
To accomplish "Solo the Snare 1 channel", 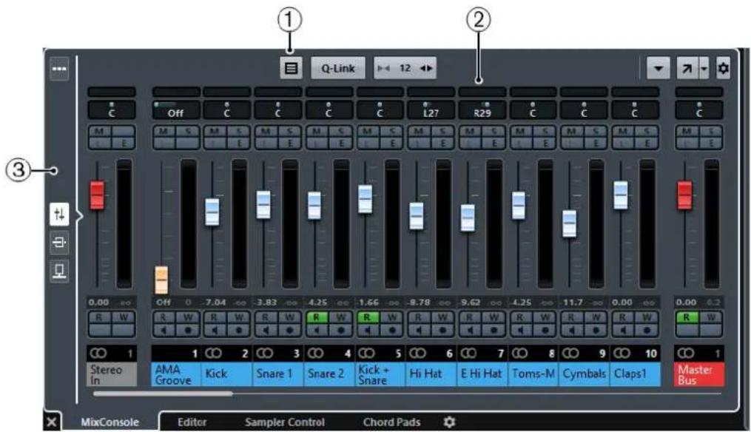I will pyautogui.click(x=290, y=131).
